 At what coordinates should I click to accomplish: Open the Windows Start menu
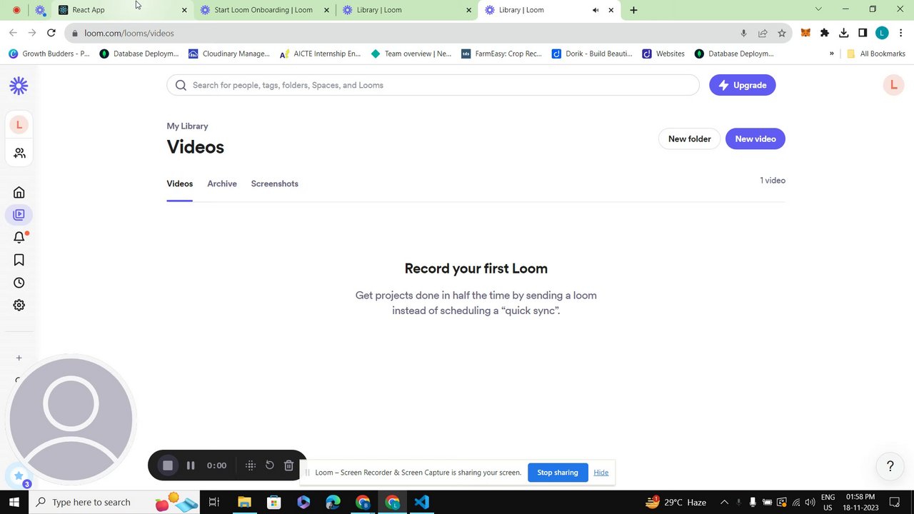pyautogui.click(x=14, y=502)
